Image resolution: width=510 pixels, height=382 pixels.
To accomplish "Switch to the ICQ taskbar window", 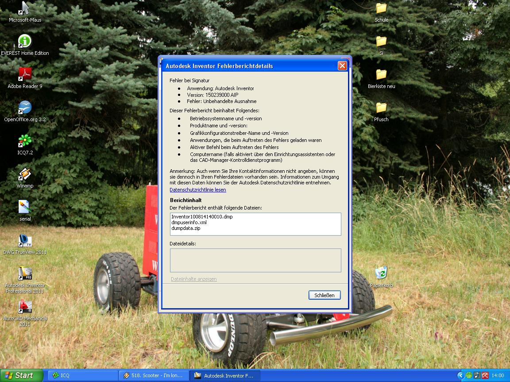I will pyautogui.click(x=83, y=375).
